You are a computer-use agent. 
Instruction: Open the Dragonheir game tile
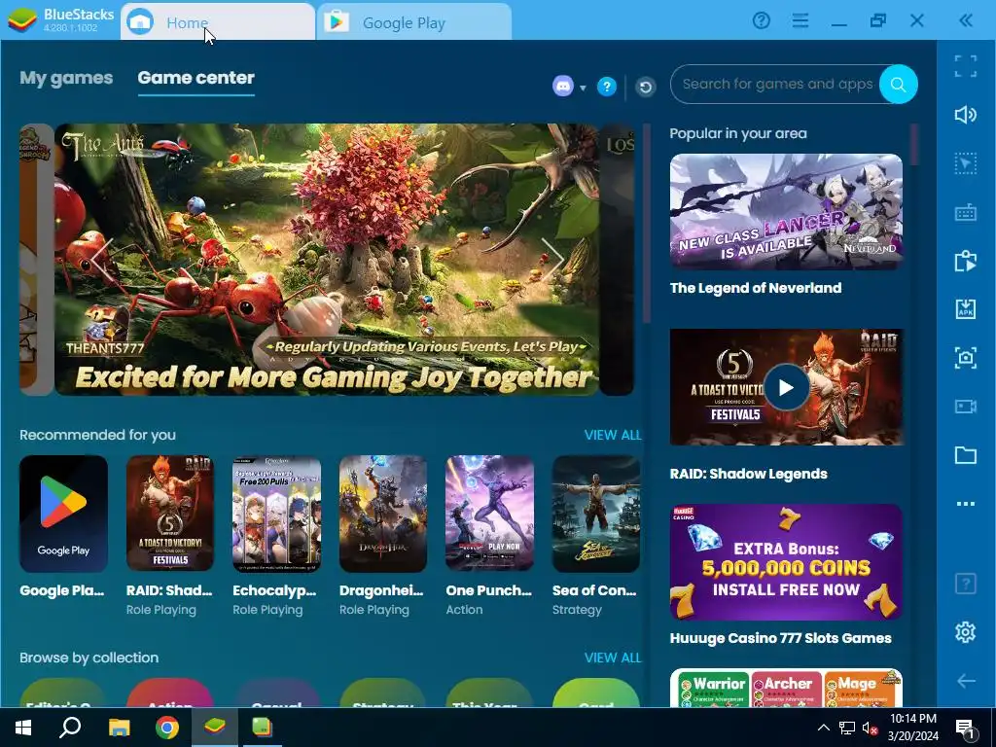tap(383, 514)
